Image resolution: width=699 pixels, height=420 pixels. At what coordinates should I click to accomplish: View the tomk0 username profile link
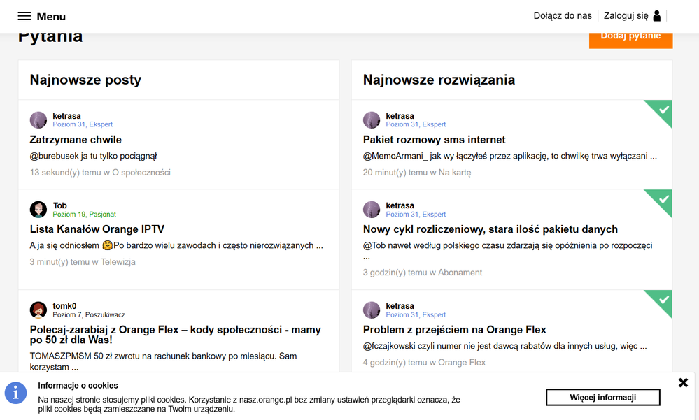pos(64,306)
